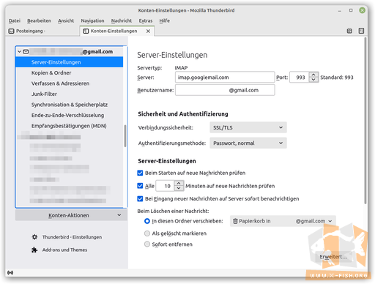Select Kopien & Ordner in account tree
The width and height of the screenshot is (375, 284).
point(70,72)
